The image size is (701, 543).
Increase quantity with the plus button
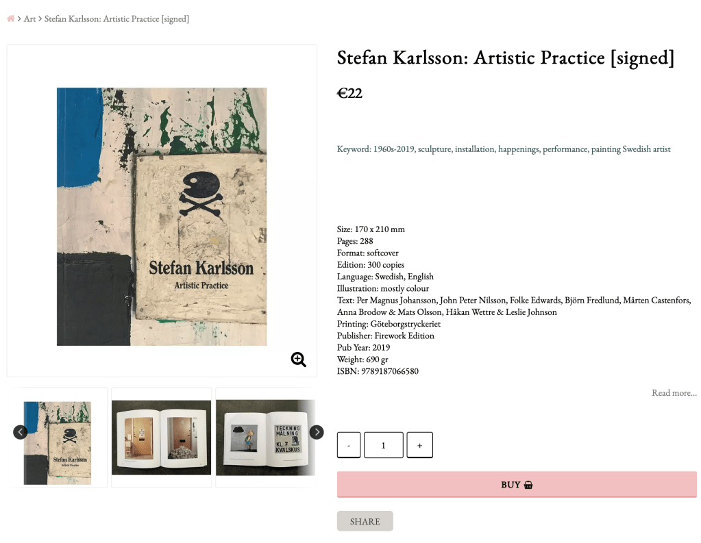coord(419,445)
